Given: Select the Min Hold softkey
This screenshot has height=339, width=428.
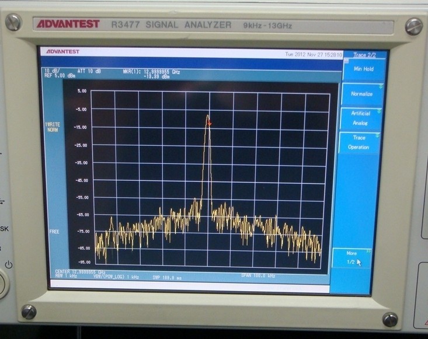Looking at the screenshot, I should tap(364, 69).
